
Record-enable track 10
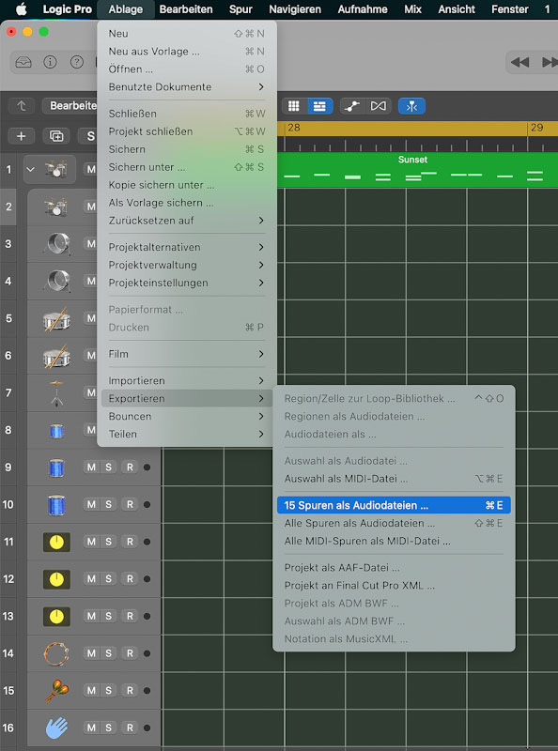click(130, 504)
